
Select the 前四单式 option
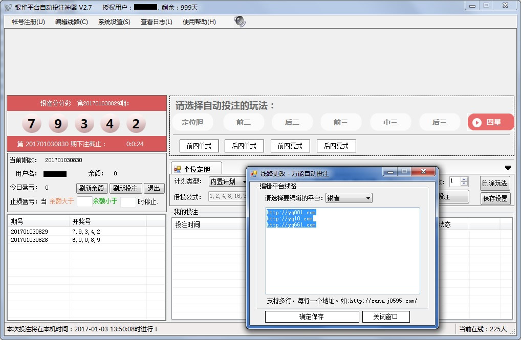pyautogui.click(x=199, y=146)
